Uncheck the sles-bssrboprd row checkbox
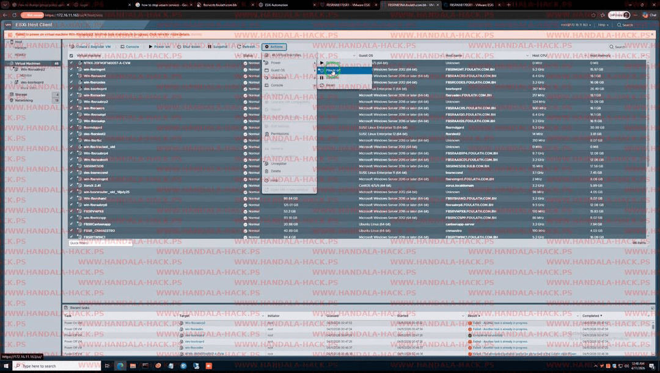Viewport: 660px width, 373px height. pos(71,89)
